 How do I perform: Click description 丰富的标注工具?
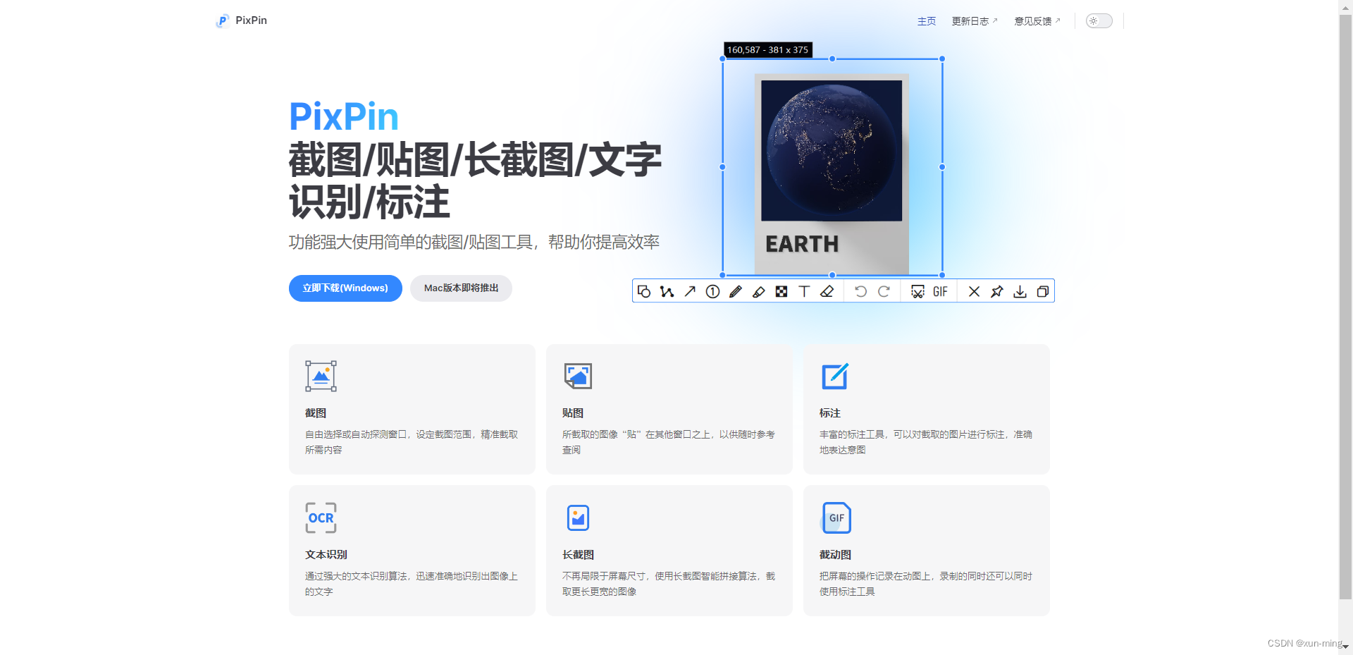pos(926,442)
